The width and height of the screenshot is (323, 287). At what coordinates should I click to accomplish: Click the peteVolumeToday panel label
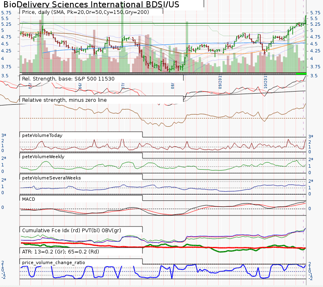[42, 135]
